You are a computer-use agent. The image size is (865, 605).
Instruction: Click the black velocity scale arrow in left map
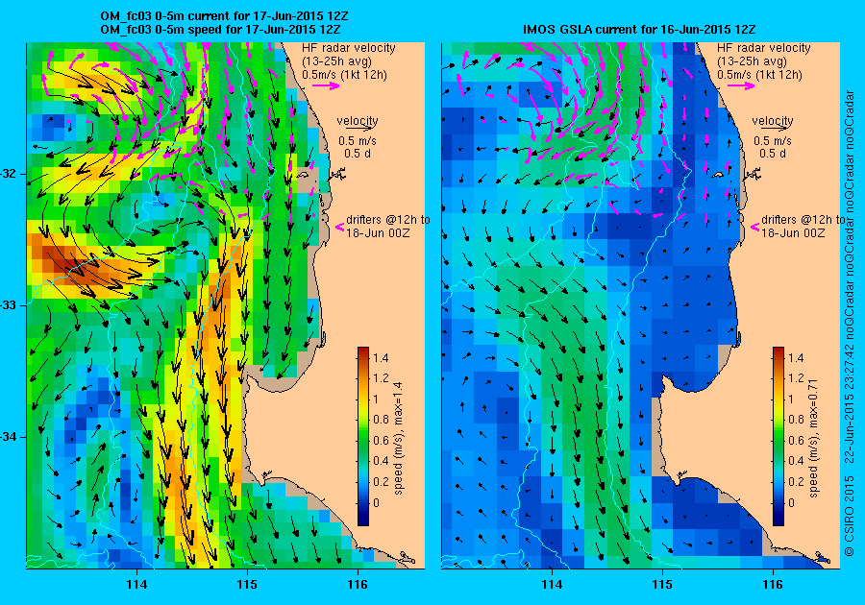pos(359,128)
